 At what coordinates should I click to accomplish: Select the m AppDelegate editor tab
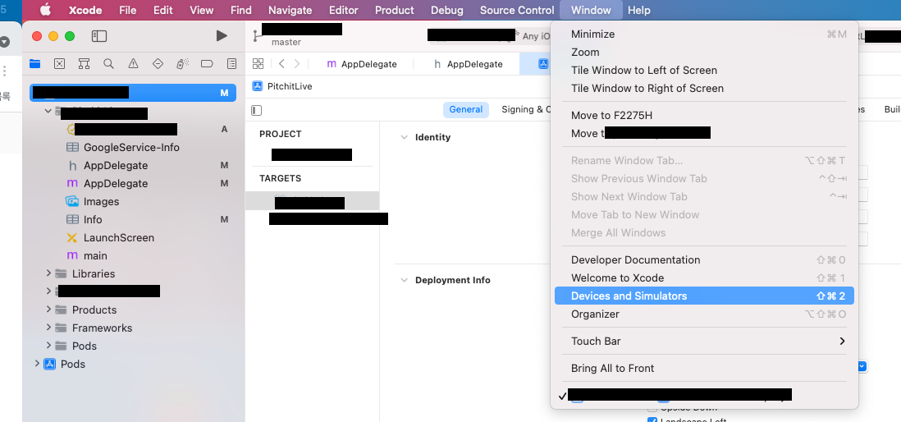pos(362,64)
